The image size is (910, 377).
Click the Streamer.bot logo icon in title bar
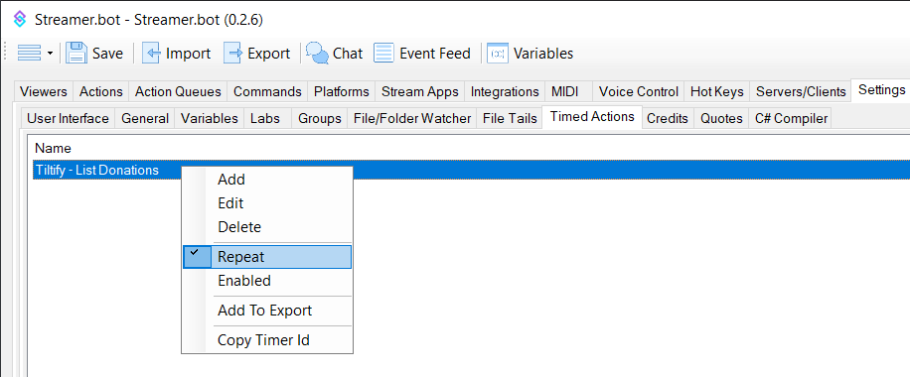[x=20, y=19]
